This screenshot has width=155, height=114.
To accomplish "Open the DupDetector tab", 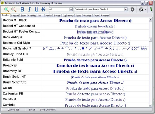I will [68, 15].
